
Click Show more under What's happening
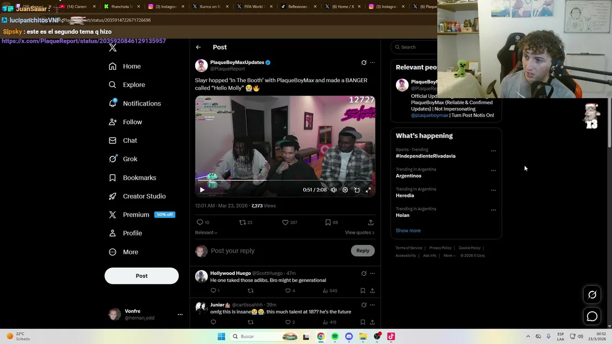[408, 231]
